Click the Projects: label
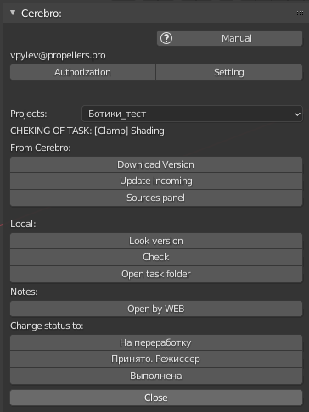This screenshot has height=412, width=309. tap(29, 114)
